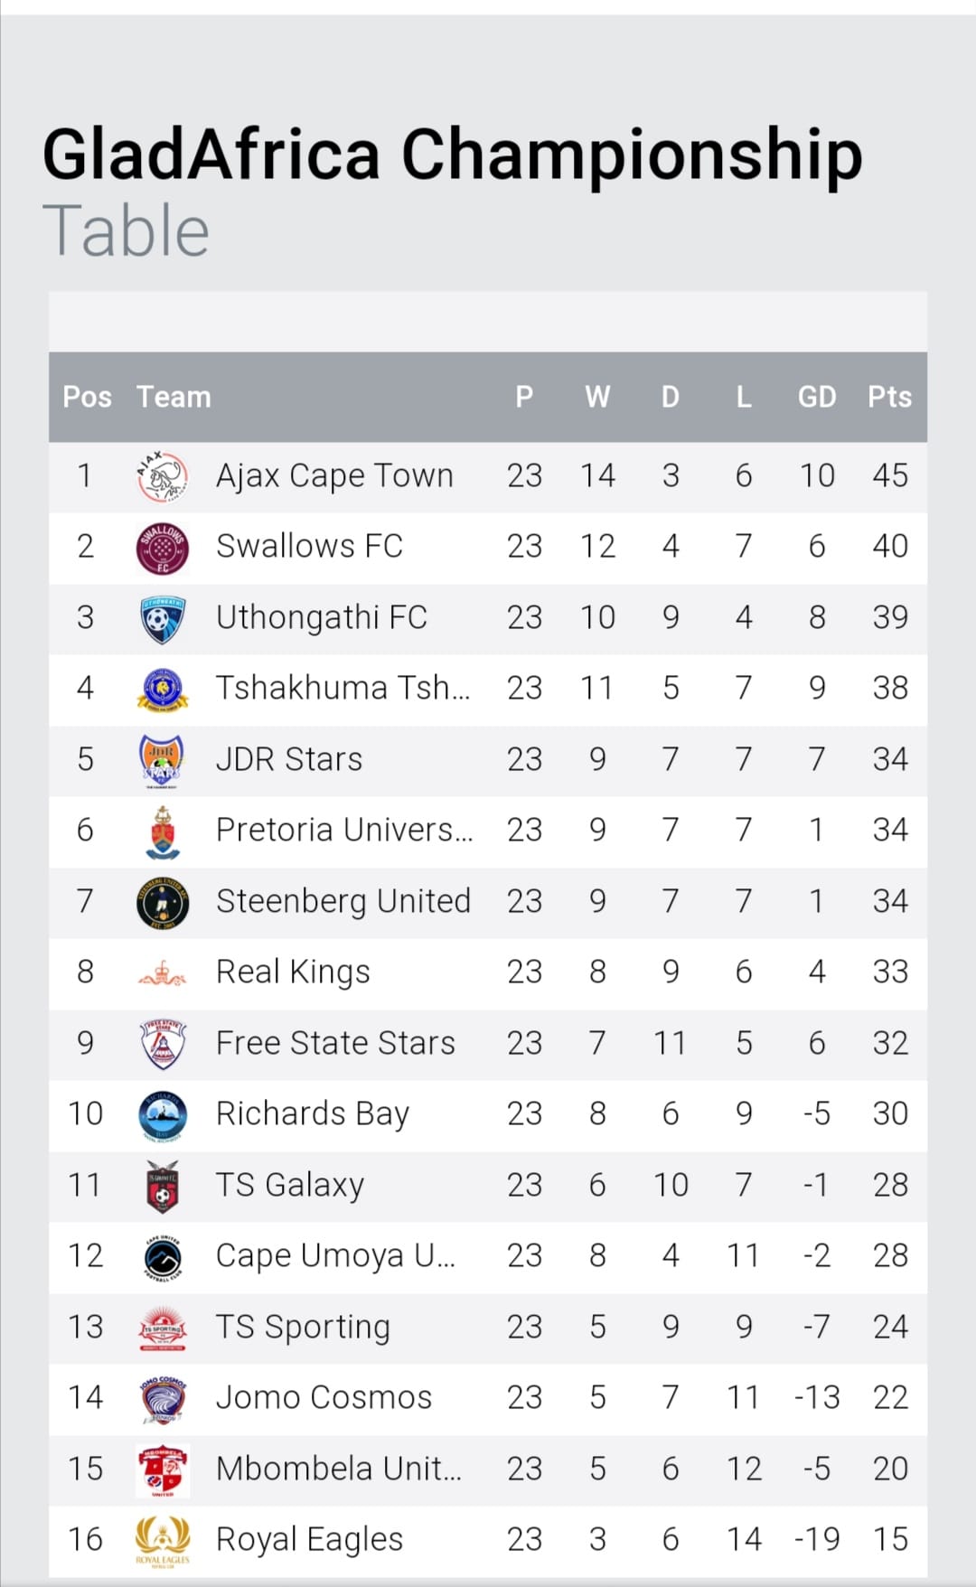
Task: Click the JDR Stars logo
Action: (x=163, y=761)
